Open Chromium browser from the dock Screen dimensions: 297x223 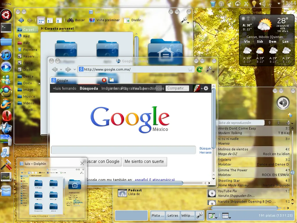(6, 91)
